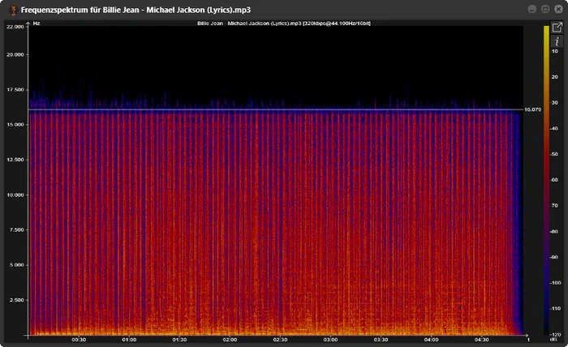
Task: Click the -40 dB scale label
Action: pos(554,128)
